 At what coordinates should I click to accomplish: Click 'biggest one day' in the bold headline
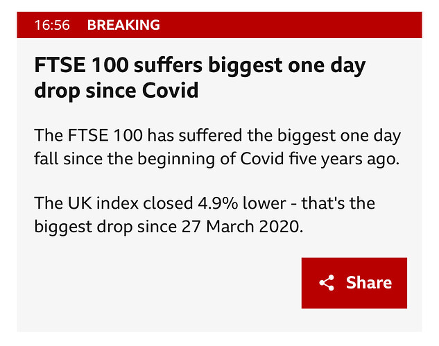[x=287, y=66]
